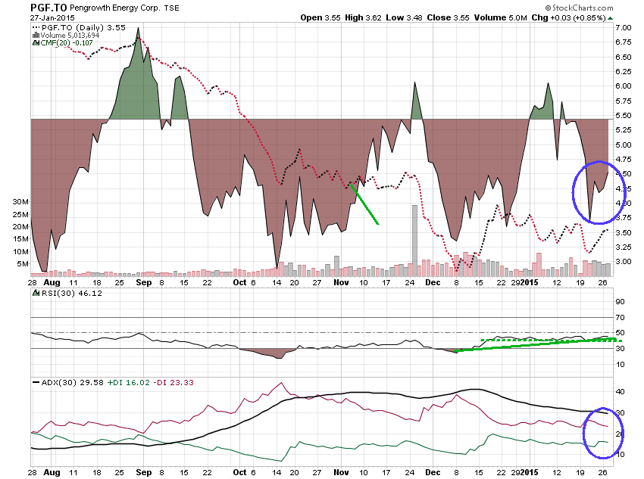Click the 5.50 price axis label
This screenshot has height=479, width=644.
[x=623, y=116]
